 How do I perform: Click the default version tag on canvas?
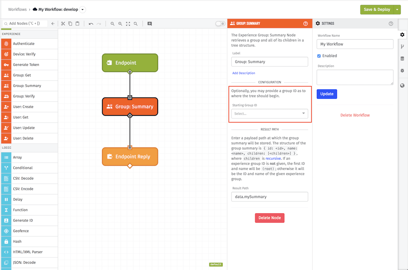pos(216,264)
